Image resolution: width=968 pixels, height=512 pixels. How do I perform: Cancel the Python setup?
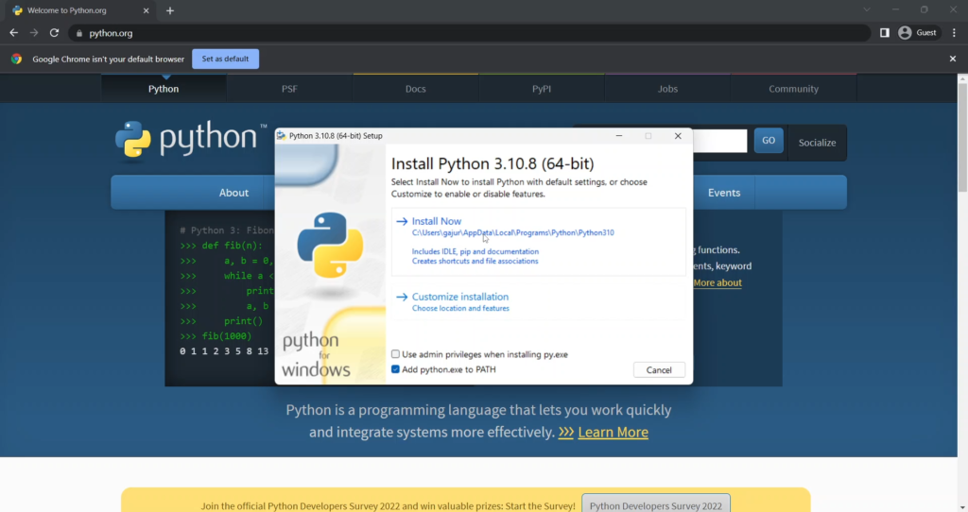659,370
